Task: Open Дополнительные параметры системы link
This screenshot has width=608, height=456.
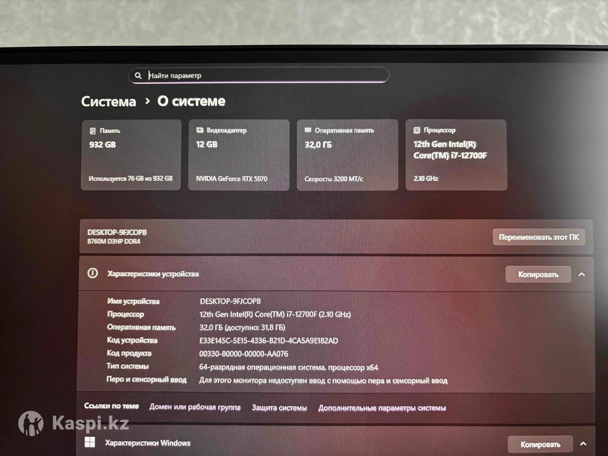Action: 382,408
